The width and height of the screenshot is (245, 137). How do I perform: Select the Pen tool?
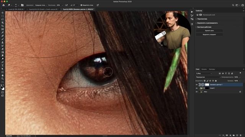point(3,62)
